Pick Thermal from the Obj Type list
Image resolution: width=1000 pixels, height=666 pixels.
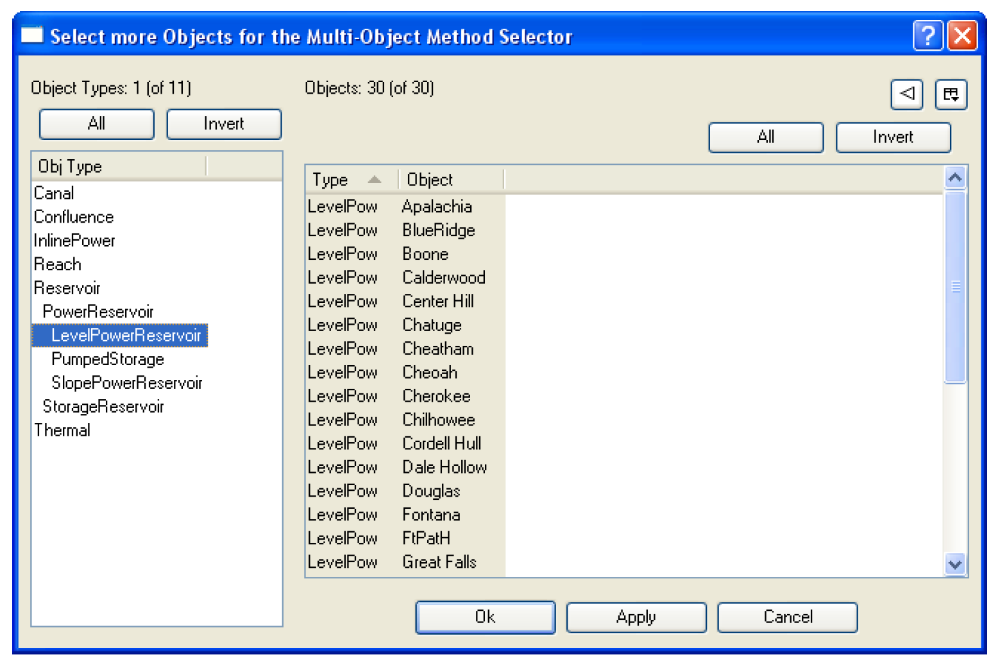click(62, 431)
